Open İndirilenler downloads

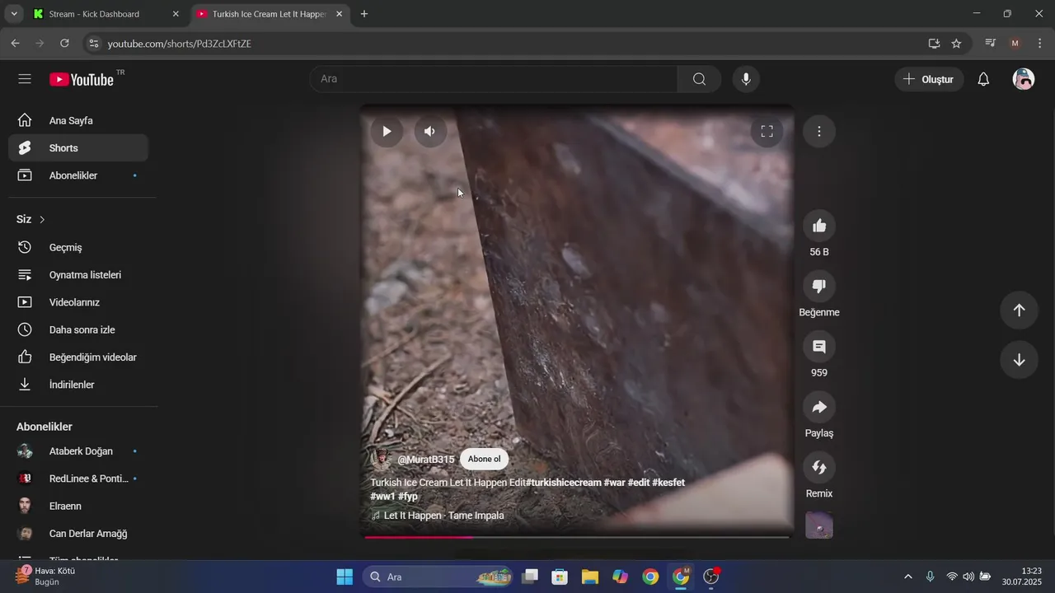[x=78, y=385]
